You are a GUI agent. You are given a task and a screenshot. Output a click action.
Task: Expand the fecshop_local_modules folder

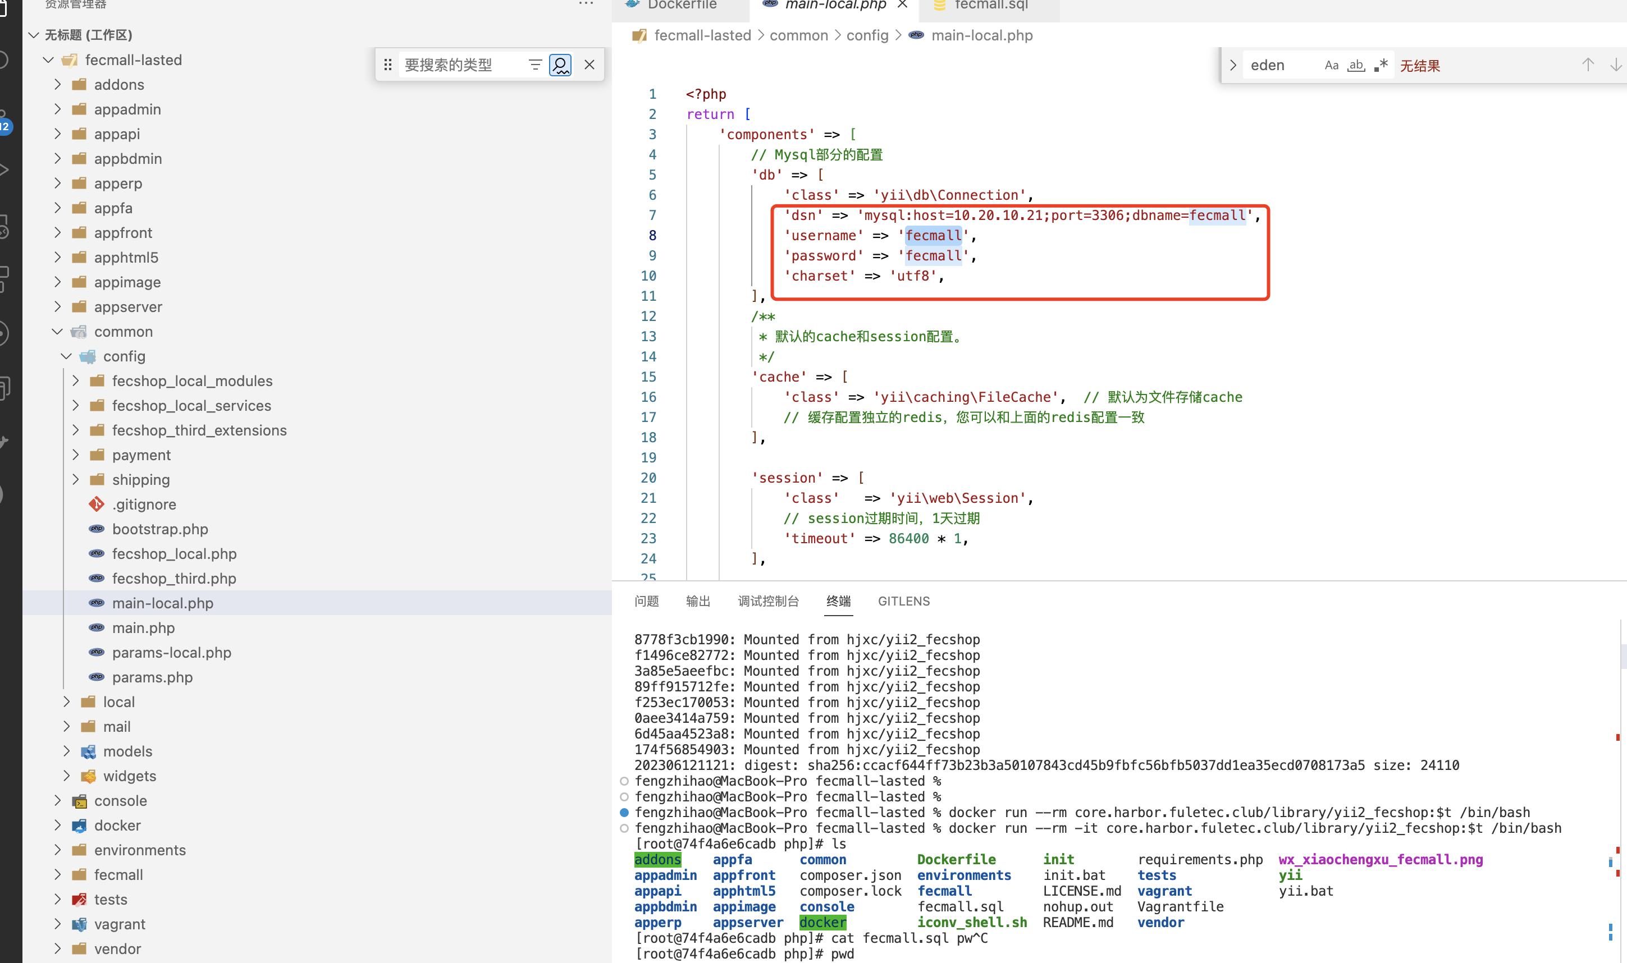click(x=75, y=381)
